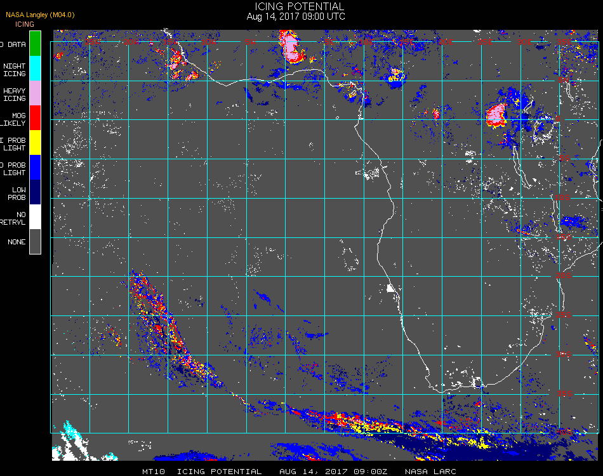This screenshot has width=603, height=476.
Task: Click the 30E longitude label
Action: point(524,41)
